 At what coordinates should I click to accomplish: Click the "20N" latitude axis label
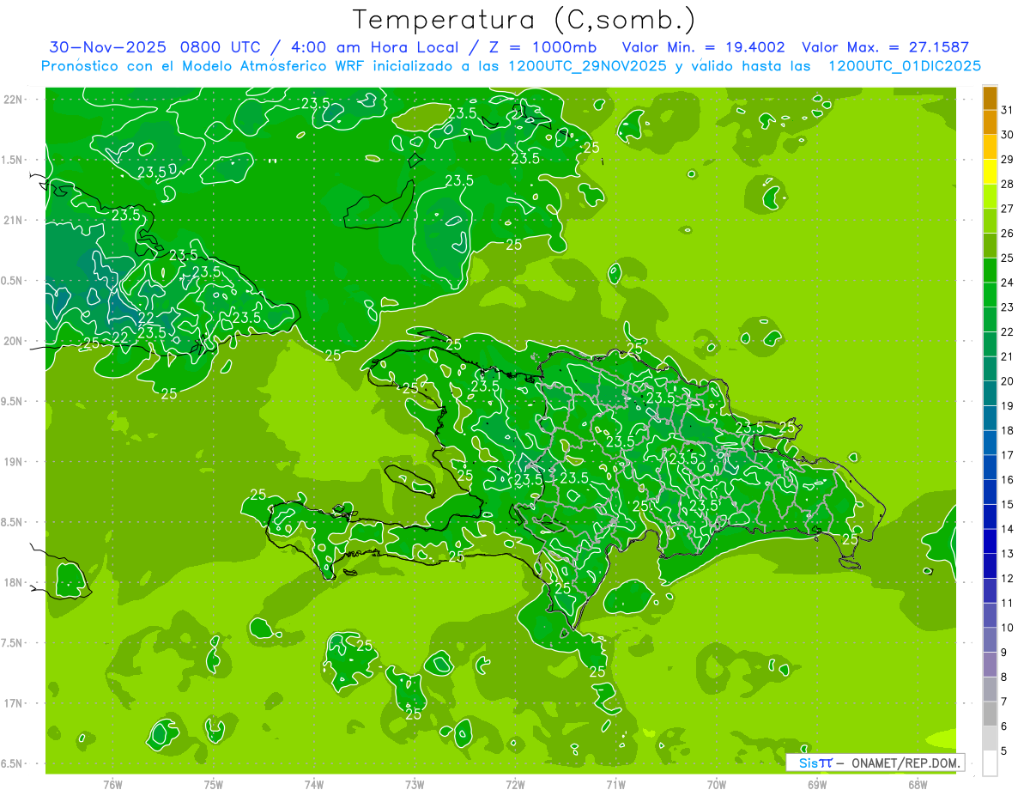14,341
